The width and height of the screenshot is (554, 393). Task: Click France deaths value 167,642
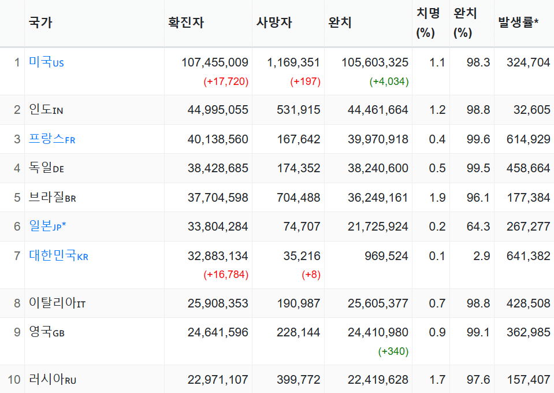[299, 139]
